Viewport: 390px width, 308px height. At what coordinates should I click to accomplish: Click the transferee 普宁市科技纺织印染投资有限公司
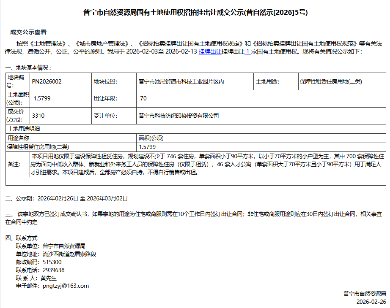click(x=179, y=116)
